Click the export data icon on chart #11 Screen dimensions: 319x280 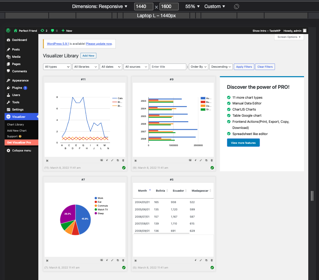pyautogui.click(x=107, y=160)
